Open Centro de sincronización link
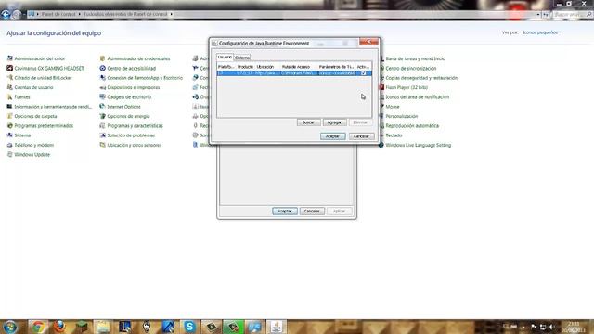594x334 pixels. click(411, 68)
